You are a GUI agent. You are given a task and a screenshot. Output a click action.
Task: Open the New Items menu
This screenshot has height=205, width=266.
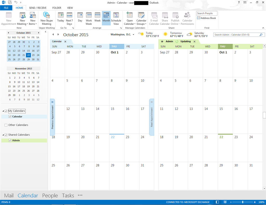[x=33, y=19]
